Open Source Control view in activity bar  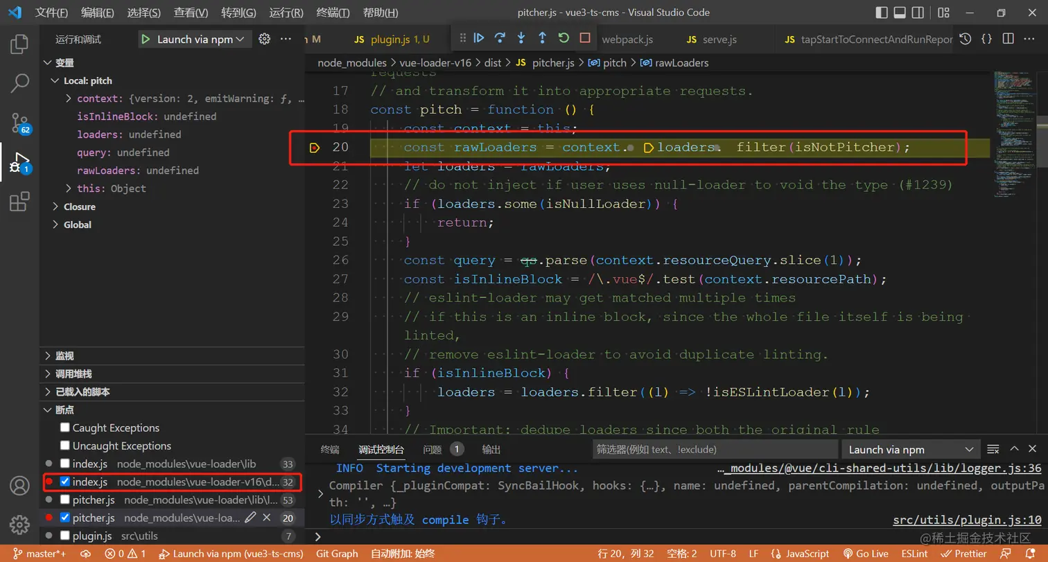tap(19, 123)
